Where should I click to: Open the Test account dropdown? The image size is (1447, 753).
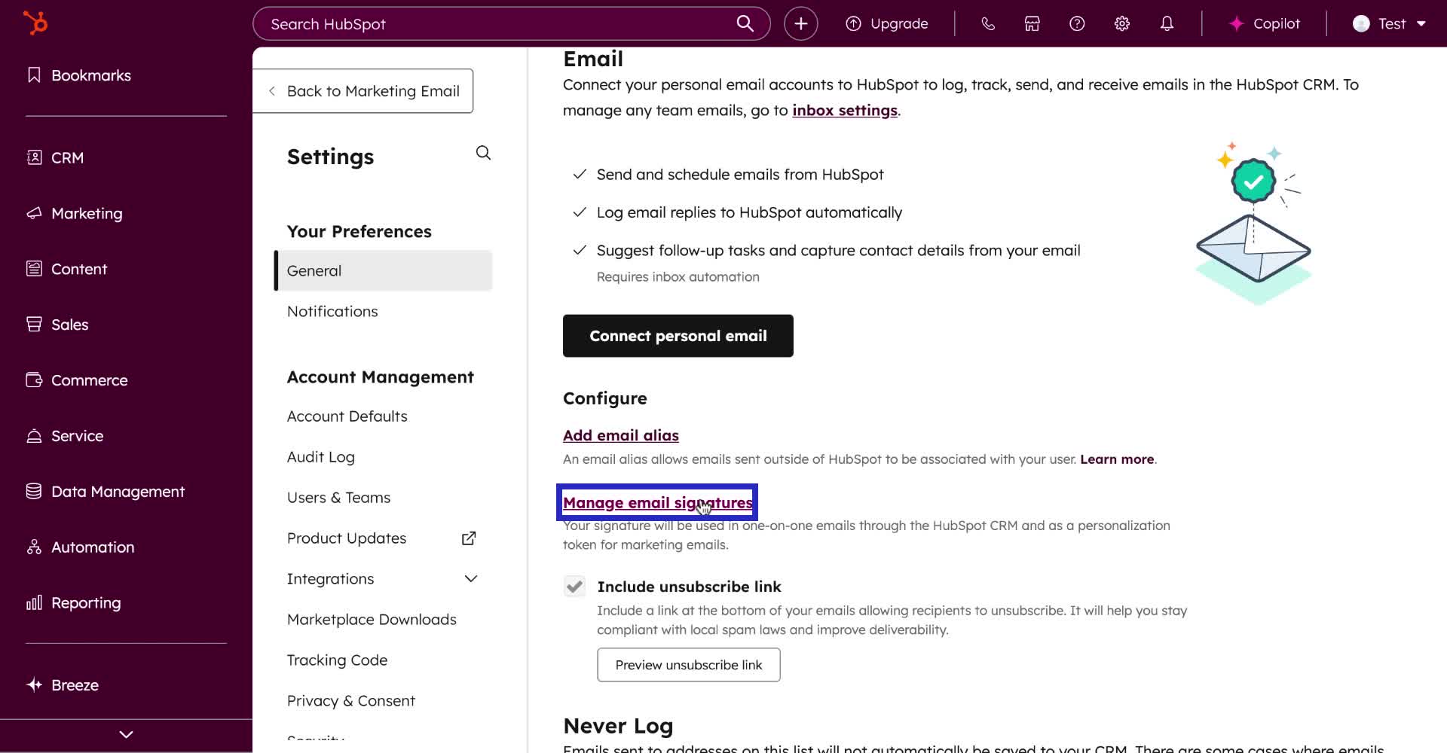1389,23
